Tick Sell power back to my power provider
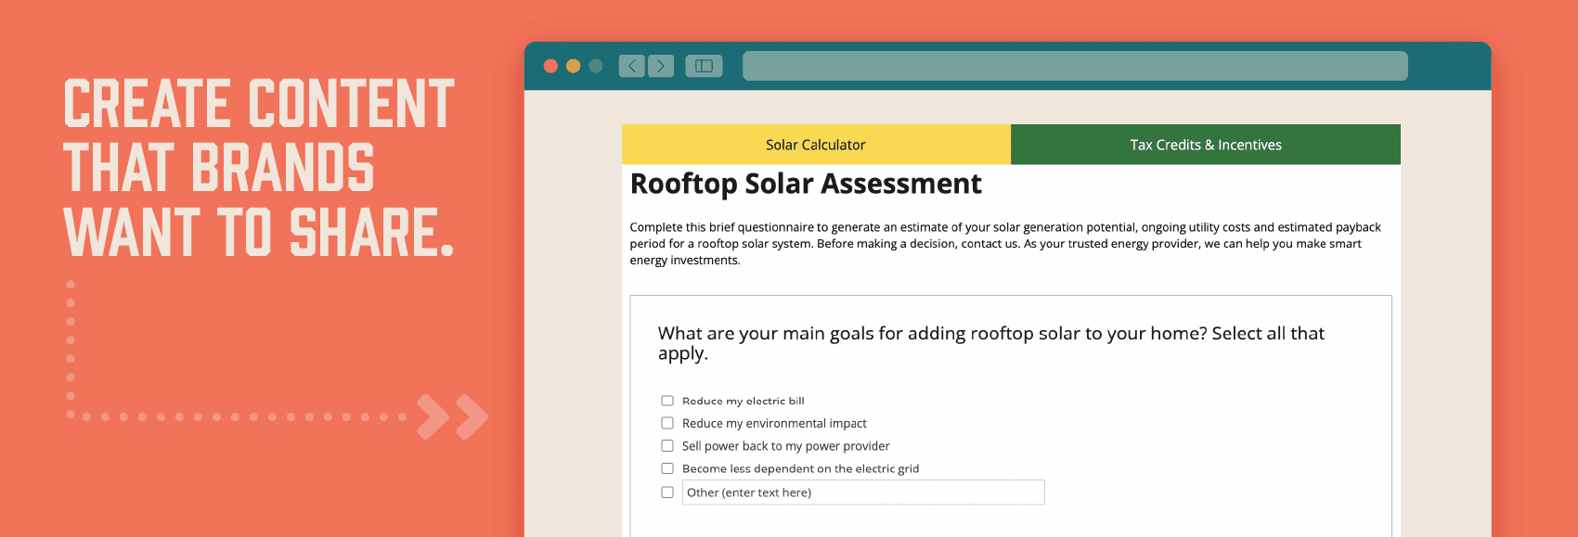Screen dimensions: 1578x537 pyautogui.click(x=667, y=446)
